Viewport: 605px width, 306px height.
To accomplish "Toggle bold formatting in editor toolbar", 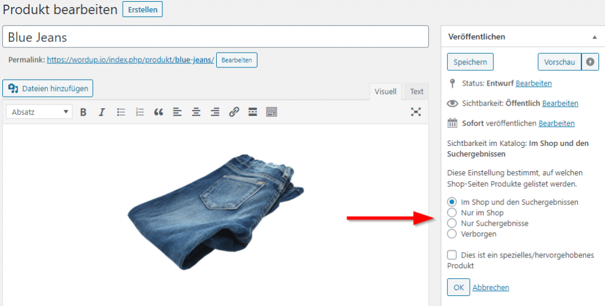I will click(83, 112).
